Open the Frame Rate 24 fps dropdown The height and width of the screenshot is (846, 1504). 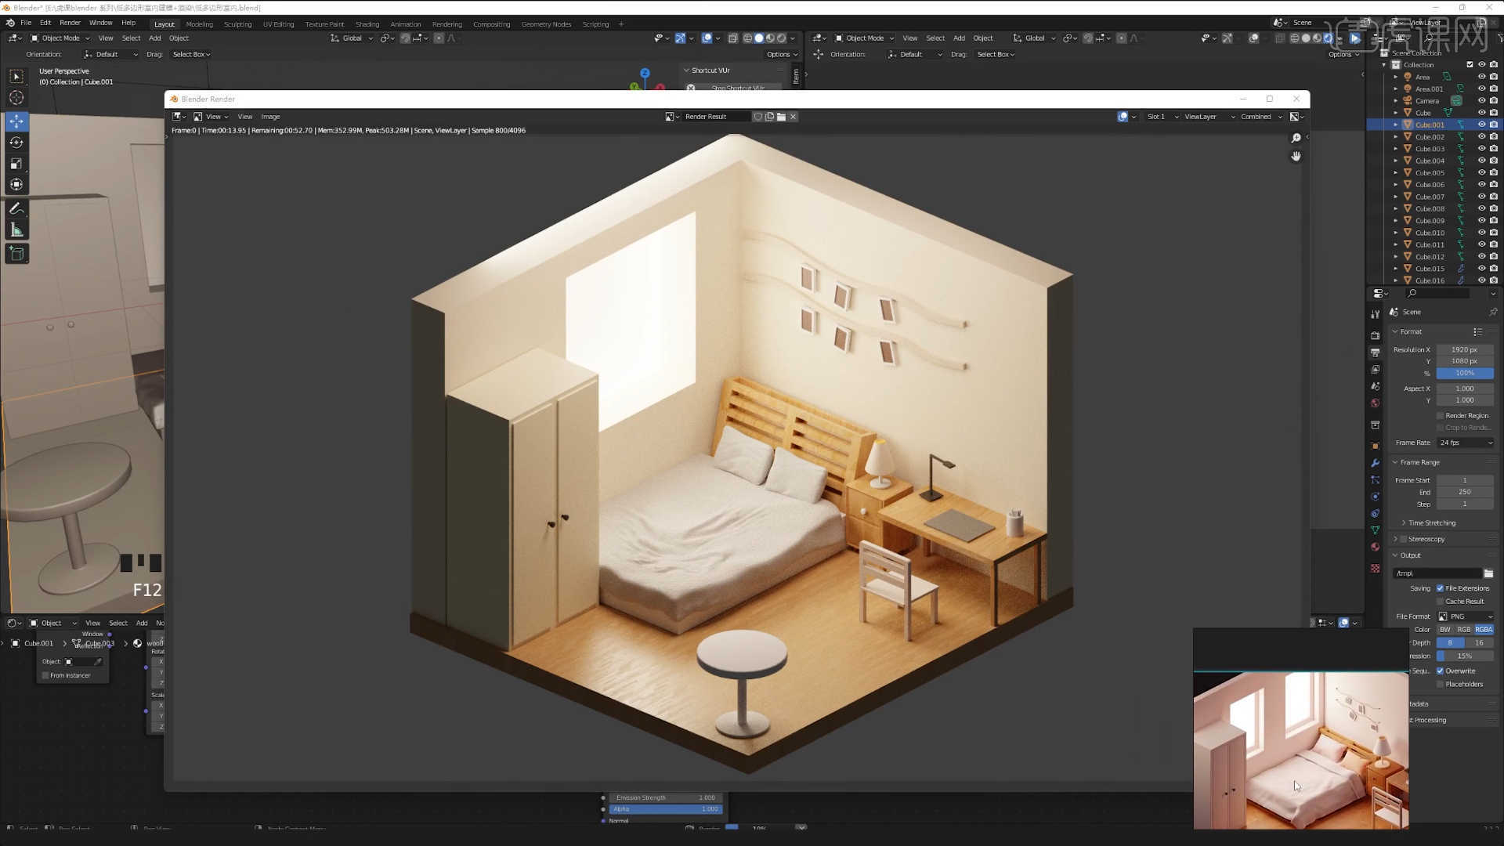click(1465, 443)
